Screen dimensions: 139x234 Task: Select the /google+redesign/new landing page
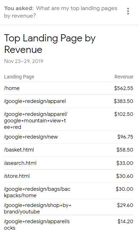(x=31, y=137)
